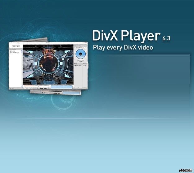Click the blue disc icon in burn panel
The image size is (194, 173).
[81, 54]
